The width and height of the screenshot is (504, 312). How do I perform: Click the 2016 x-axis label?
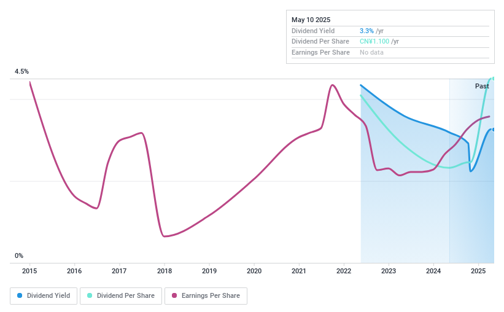tap(74, 271)
